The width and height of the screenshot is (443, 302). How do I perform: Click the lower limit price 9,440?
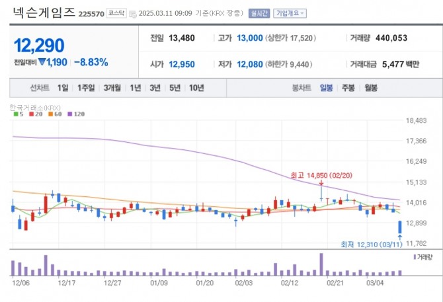[300, 64]
